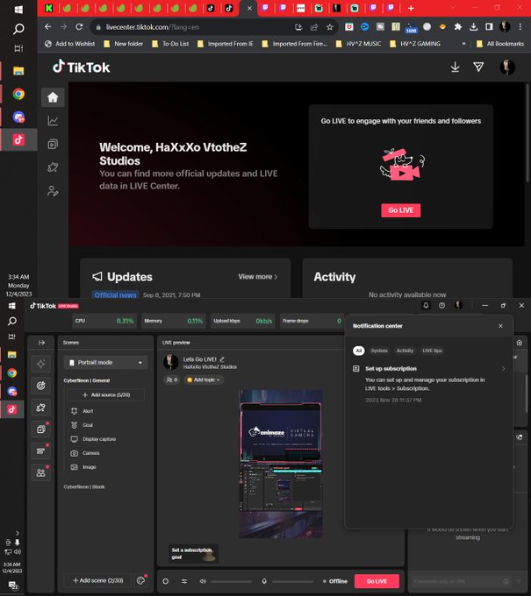Image resolution: width=531 pixels, height=596 pixels.
Task: Bookmark this page with the star icon
Action: pyautogui.click(x=330, y=27)
